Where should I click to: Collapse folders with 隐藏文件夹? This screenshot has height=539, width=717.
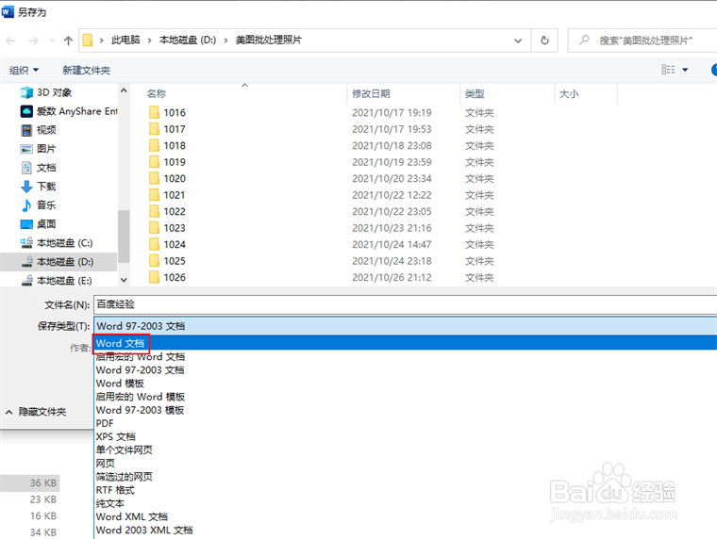point(36,412)
